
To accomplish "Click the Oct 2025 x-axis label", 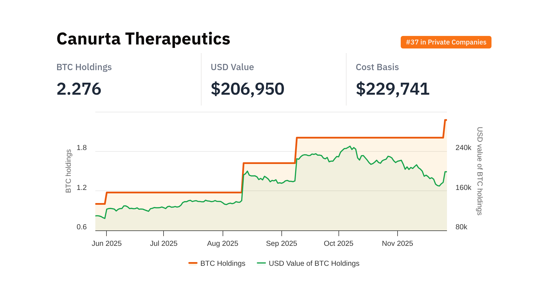I will (x=339, y=243).
